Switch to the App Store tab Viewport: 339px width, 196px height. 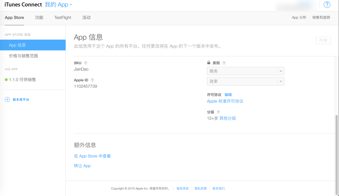pos(14,17)
